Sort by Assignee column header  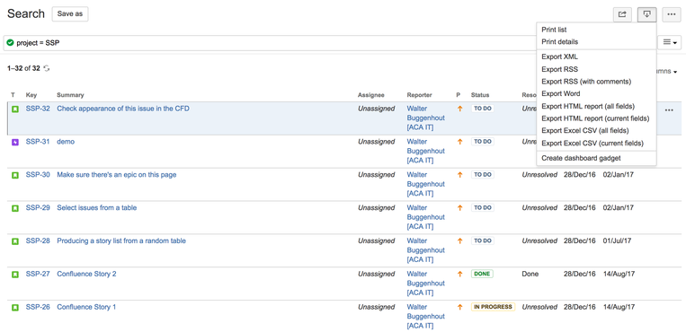point(371,95)
